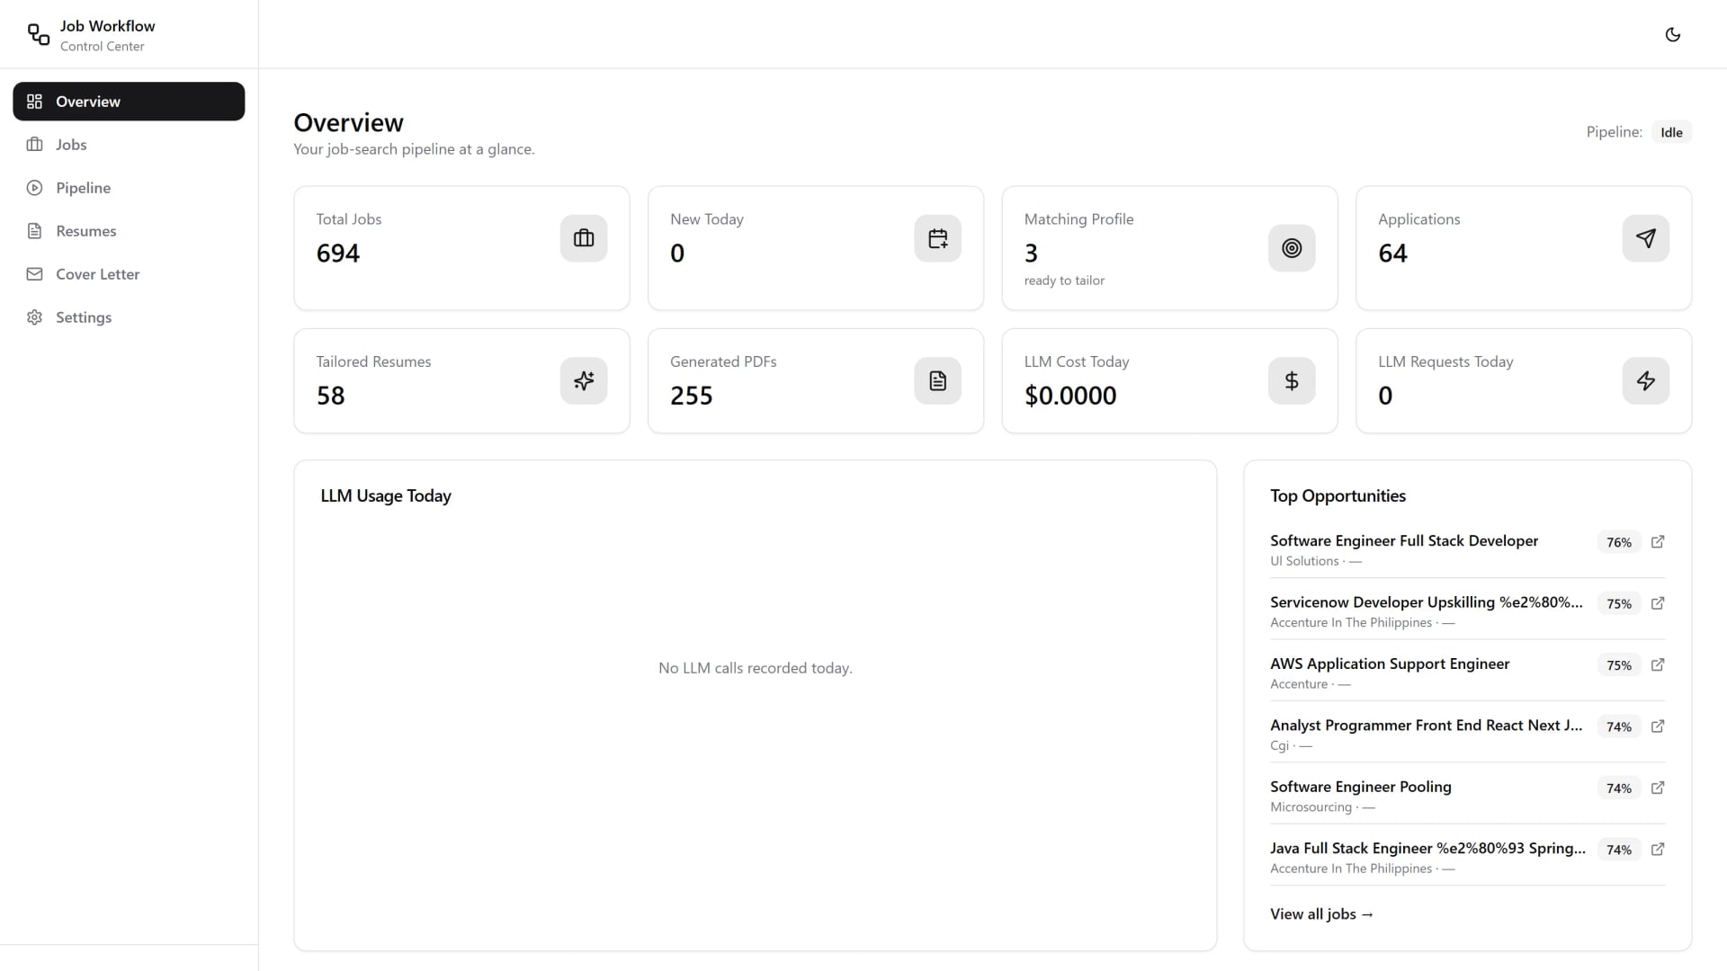
Task: Click the Top Opportunities heading
Action: [x=1338, y=495]
